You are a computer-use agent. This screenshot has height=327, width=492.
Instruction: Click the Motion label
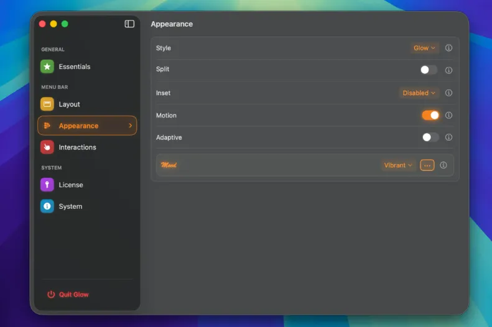point(166,116)
